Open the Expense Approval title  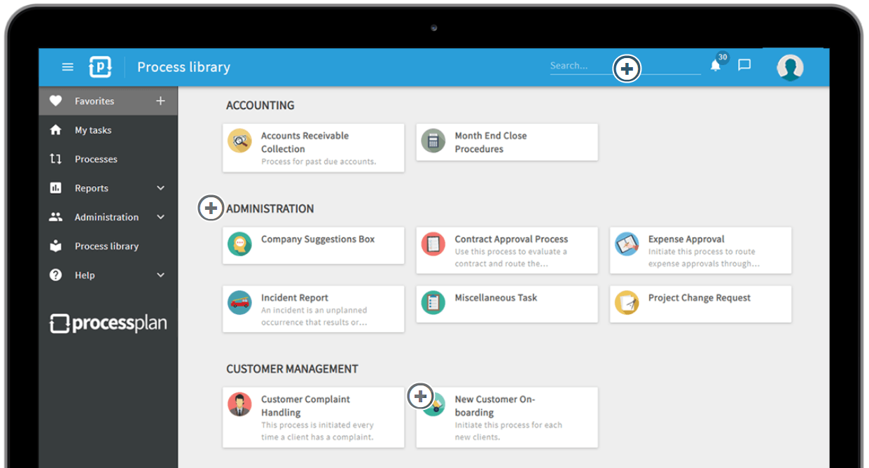686,239
